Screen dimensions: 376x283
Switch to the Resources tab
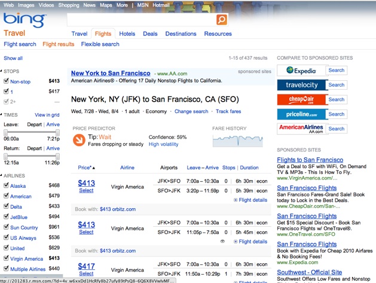218,34
